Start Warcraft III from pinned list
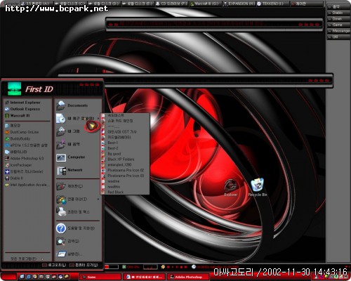 (x=17, y=116)
